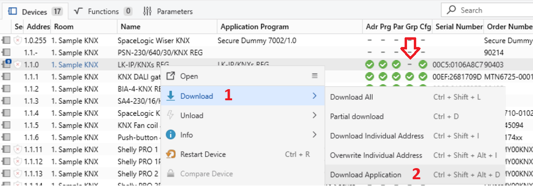Viewport: 533px width, 187px height.
Task: Expand the Info submenu arrow
Action: pos(314,135)
